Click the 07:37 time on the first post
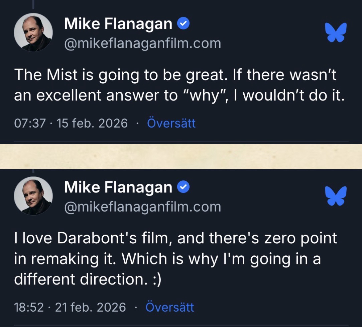The image size is (362, 327). click(29, 124)
